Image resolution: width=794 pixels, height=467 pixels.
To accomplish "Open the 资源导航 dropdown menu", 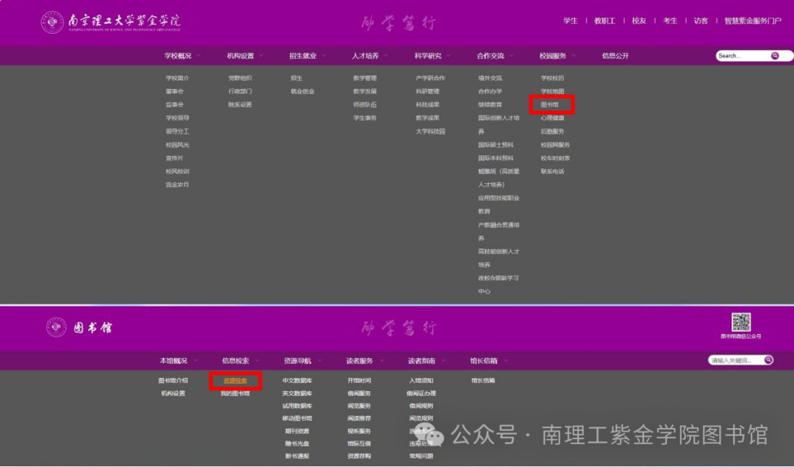I will coord(298,360).
